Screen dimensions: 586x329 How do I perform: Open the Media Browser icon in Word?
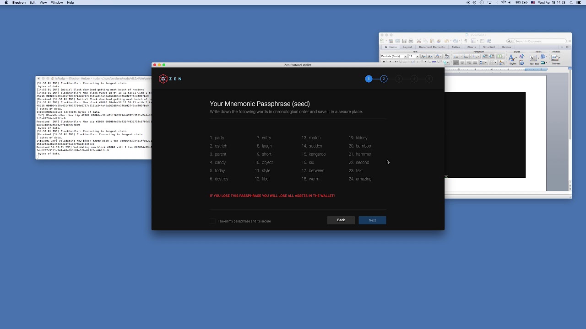pos(489,41)
